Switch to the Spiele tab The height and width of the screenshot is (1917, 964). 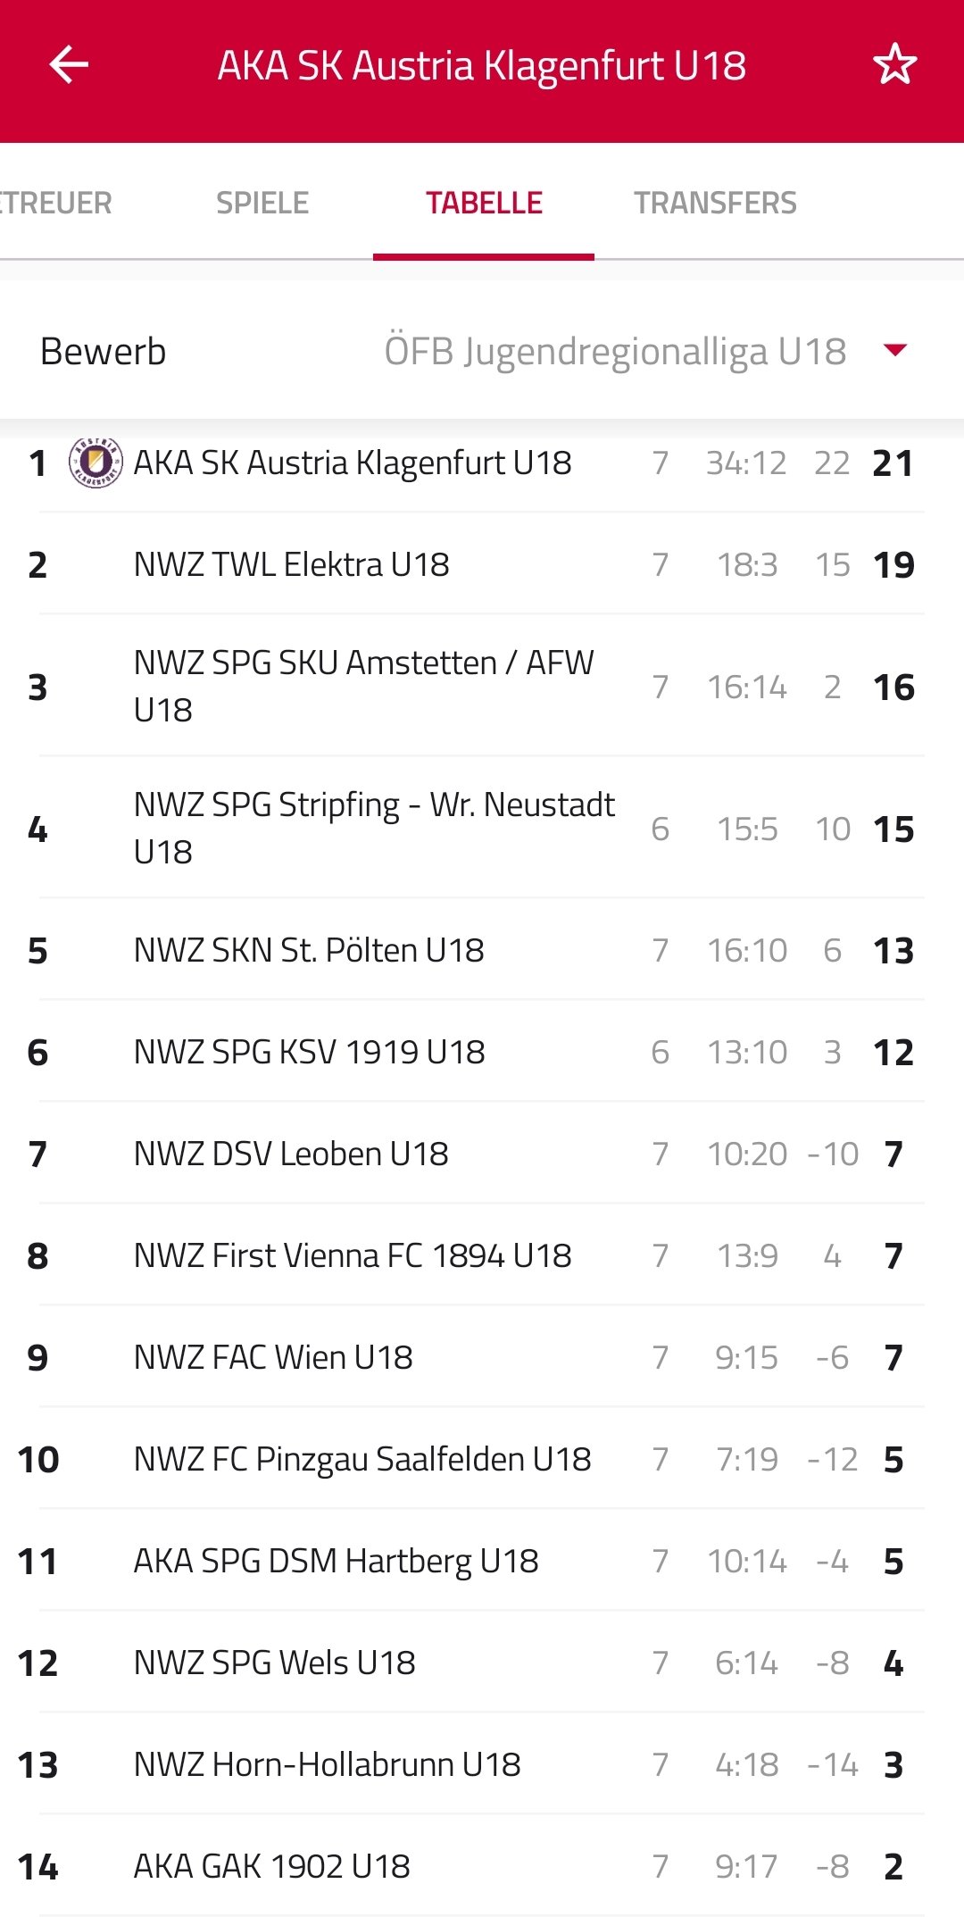pyautogui.click(x=262, y=203)
